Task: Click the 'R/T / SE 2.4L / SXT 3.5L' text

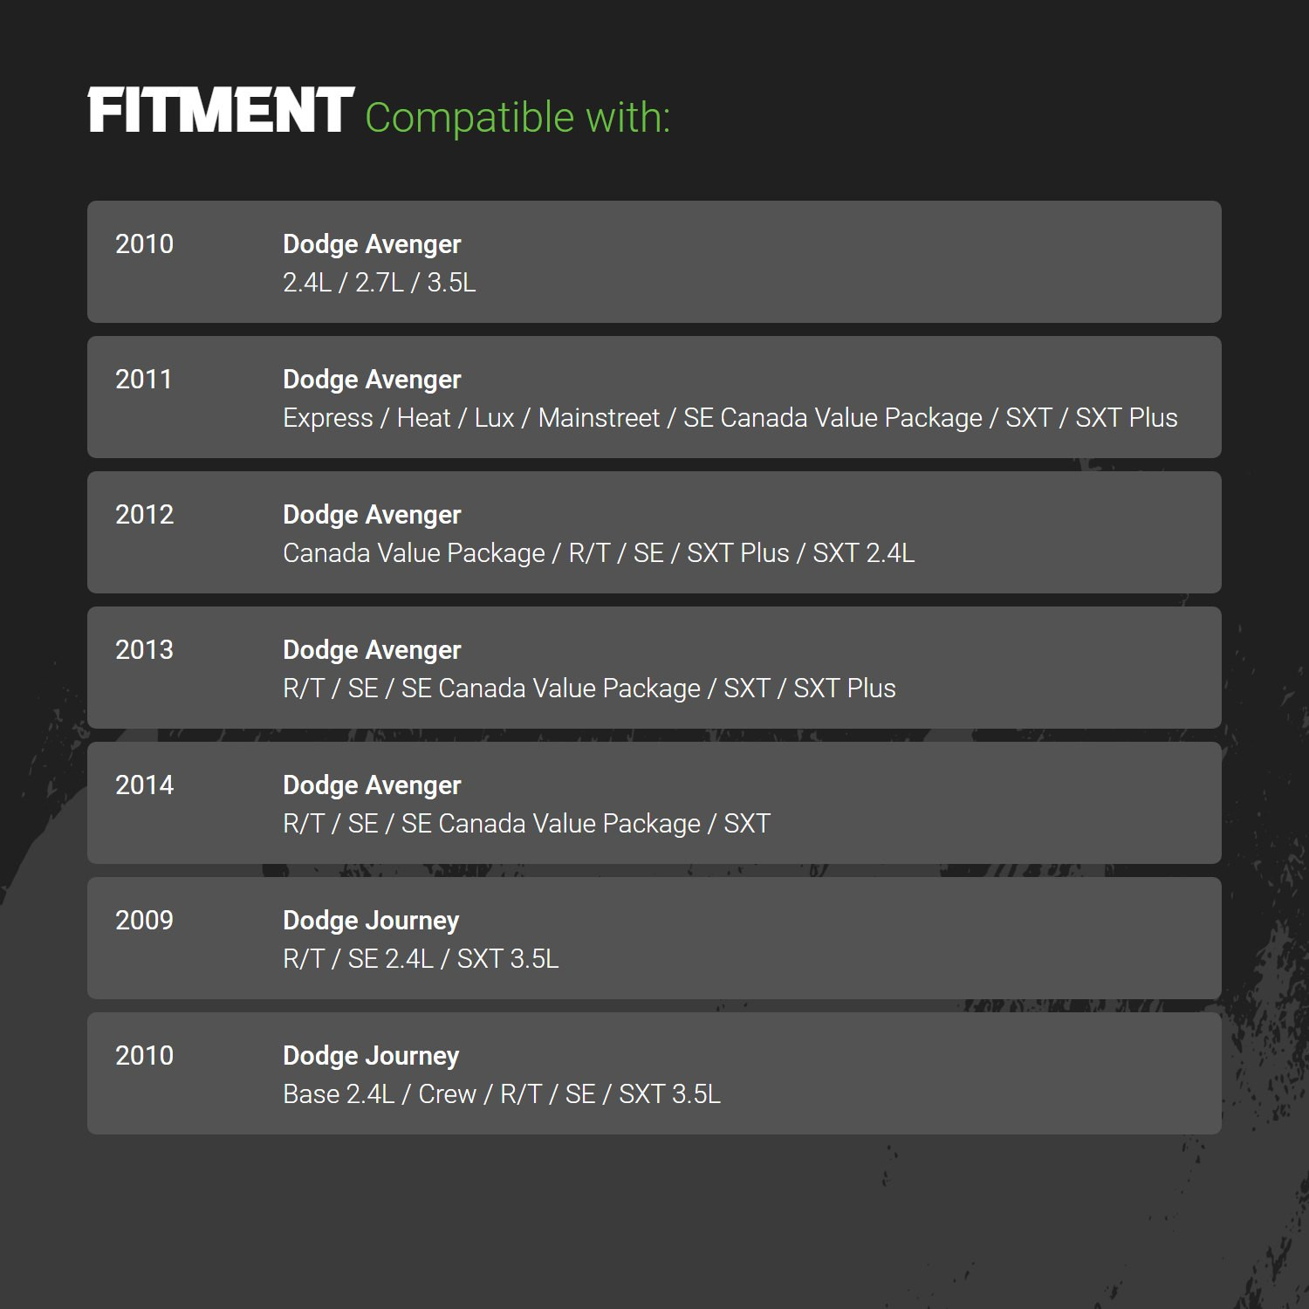Action: [x=421, y=959]
